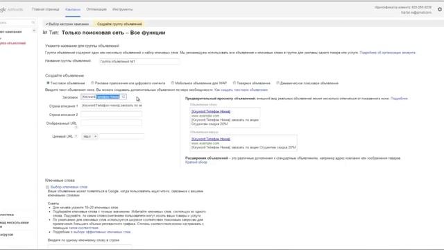The width and height of the screenshot is (444, 250).
Task: Open 'выборе эффективных ключевых слов' link
Action: (102, 232)
